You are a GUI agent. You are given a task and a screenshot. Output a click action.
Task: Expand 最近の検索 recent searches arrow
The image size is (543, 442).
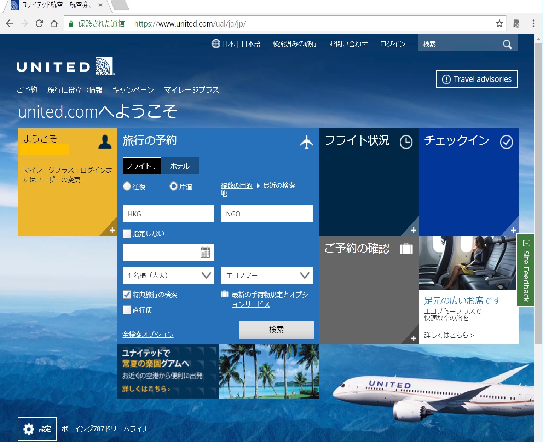(x=258, y=186)
